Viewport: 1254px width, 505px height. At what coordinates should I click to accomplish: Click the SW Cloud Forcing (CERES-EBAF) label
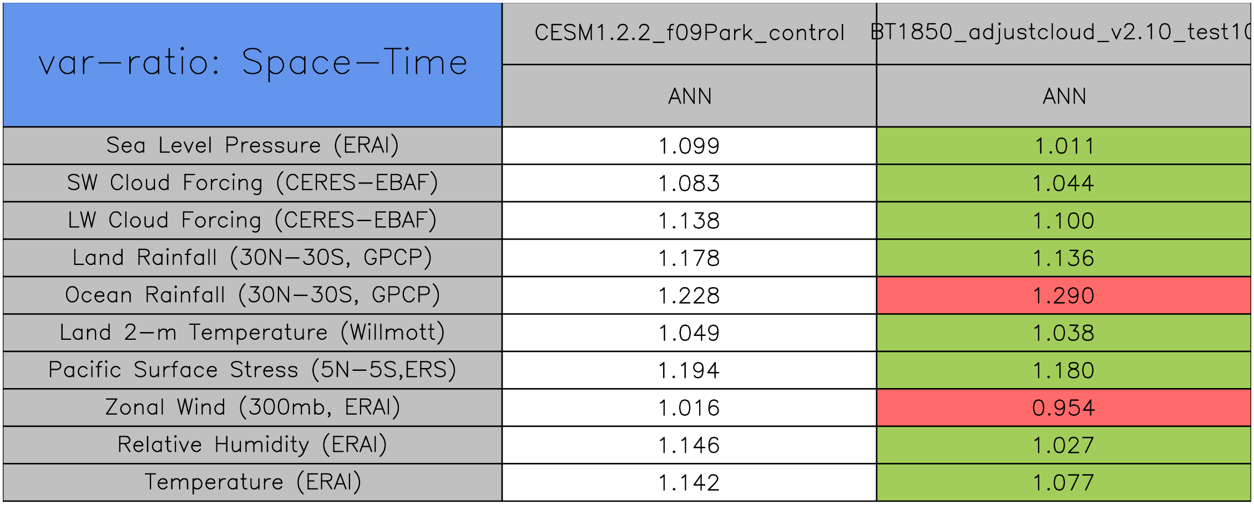(252, 183)
